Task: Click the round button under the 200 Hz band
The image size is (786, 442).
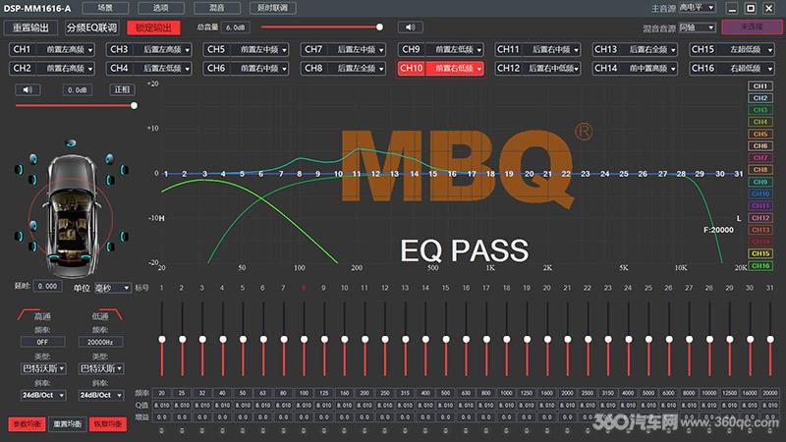Action: 365,430
